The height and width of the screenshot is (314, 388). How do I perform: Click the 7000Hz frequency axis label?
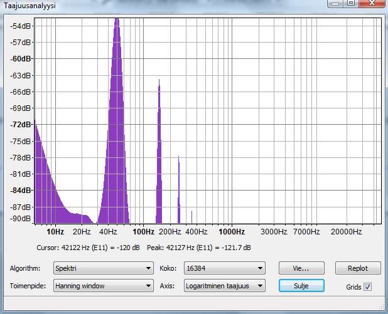pyautogui.click(x=306, y=232)
